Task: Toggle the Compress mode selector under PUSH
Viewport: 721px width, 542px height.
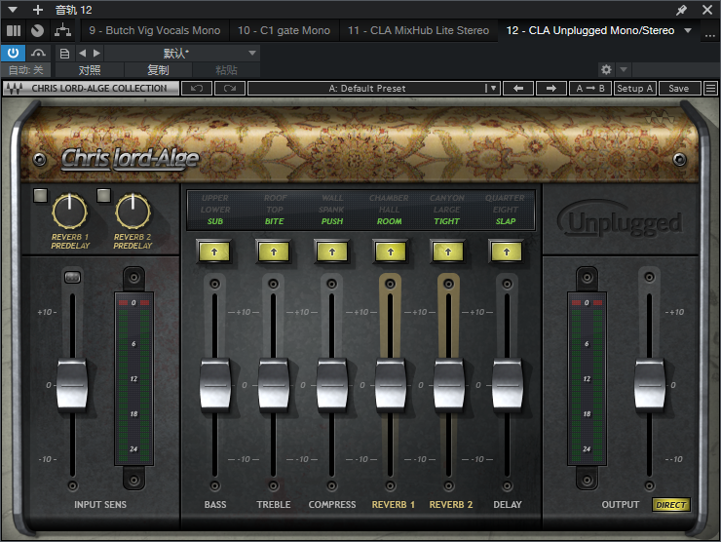Action: point(332,252)
